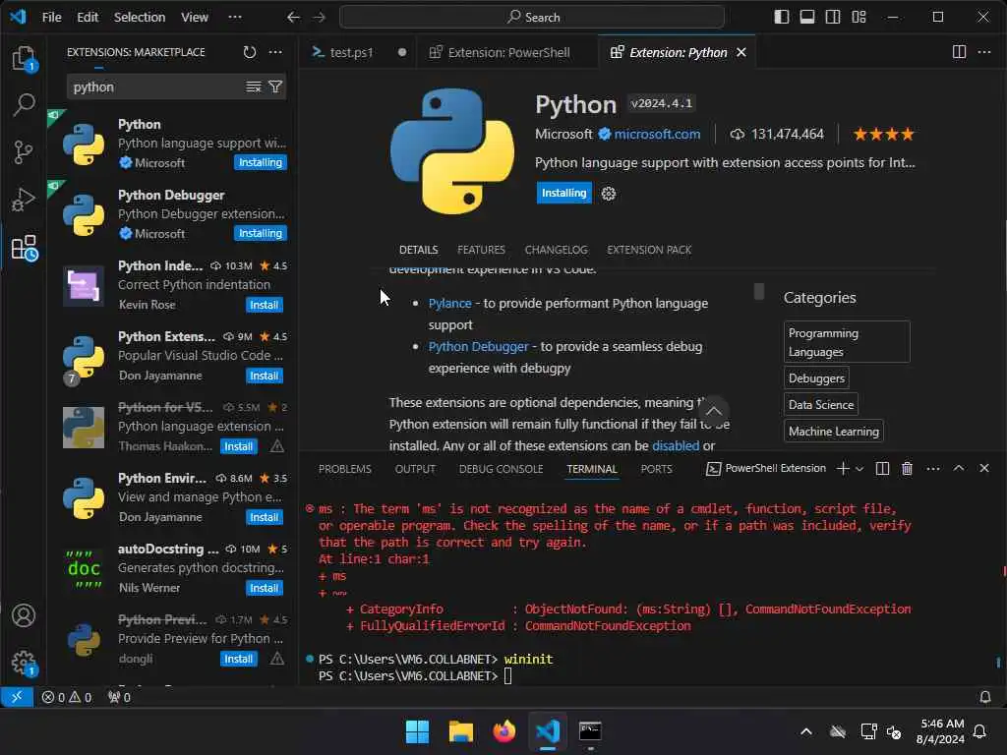Image resolution: width=1007 pixels, height=755 pixels.
Task: Kill the terminal with trash icon
Action: coord(907,469)
